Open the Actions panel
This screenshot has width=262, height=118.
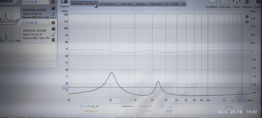(247, 2)
